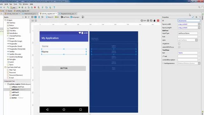
Task: Click the Android home circle in preview
Action: tap(64, 110)
